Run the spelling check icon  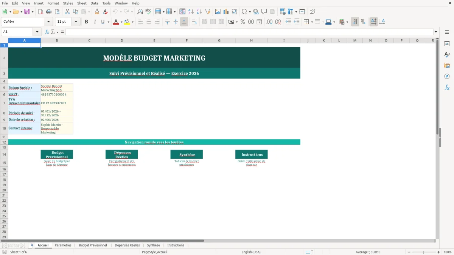(148, 12)
